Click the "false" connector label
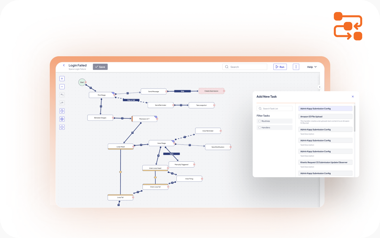 (172, 154)
